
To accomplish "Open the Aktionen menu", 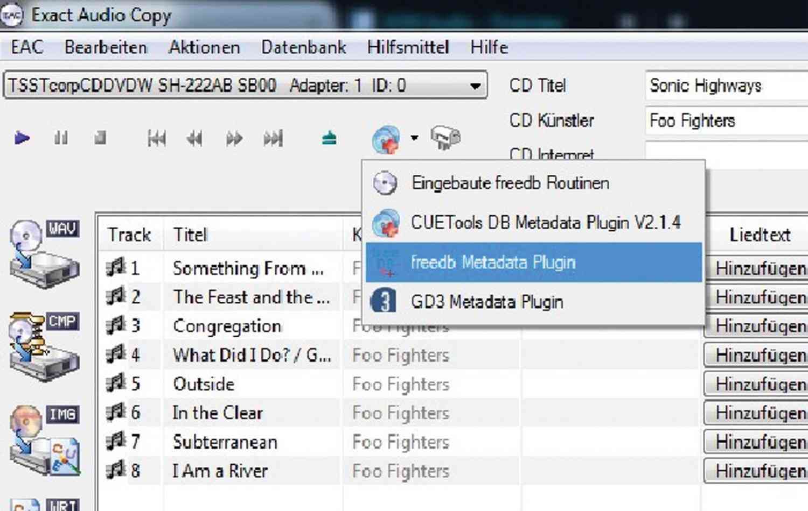I will 204,47.
